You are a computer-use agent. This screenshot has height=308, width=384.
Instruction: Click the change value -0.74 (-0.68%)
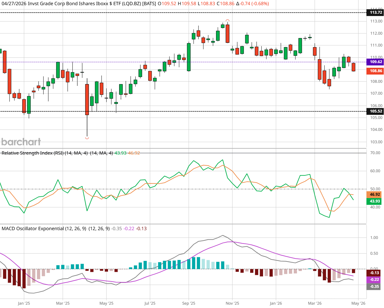252,4
